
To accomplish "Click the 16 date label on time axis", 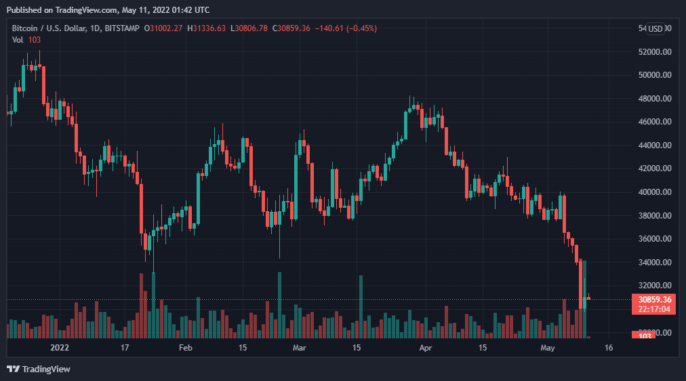I will (609, 348).
